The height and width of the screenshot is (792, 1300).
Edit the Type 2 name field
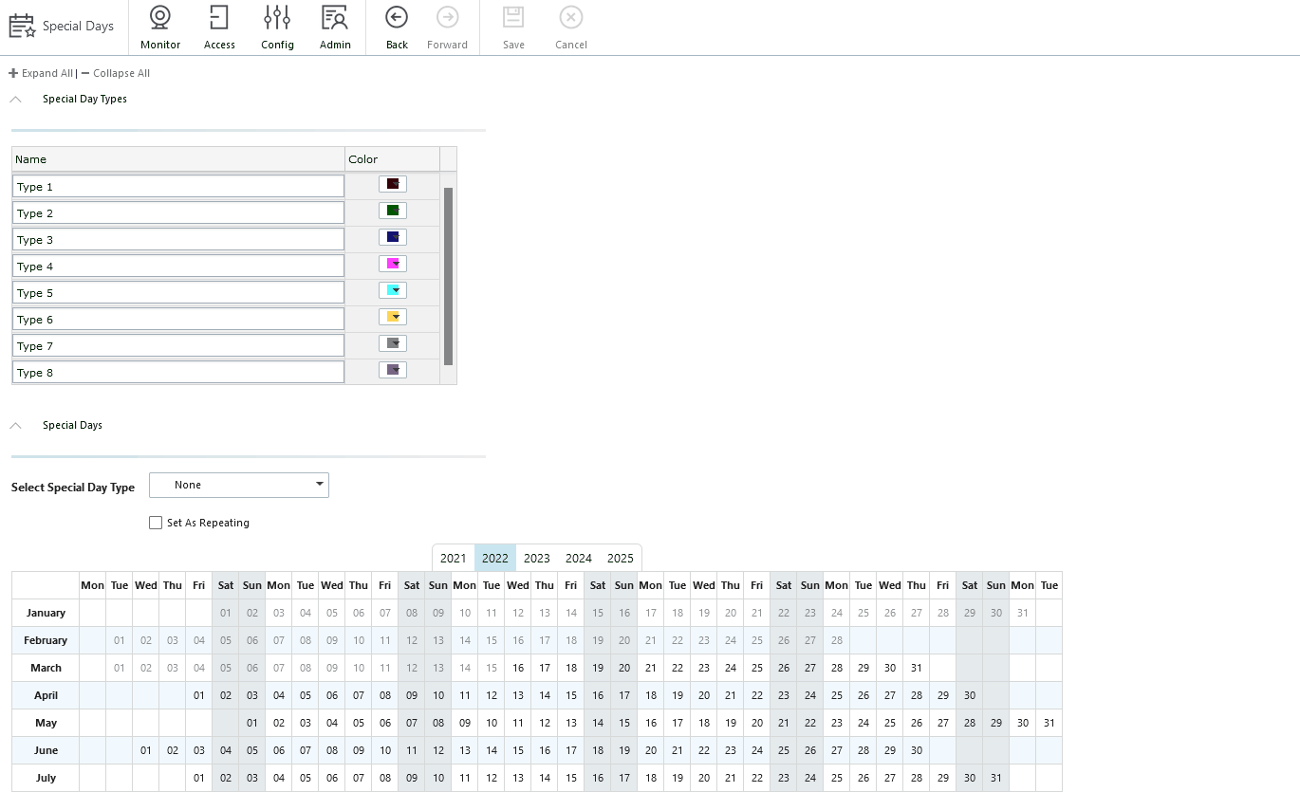coord(178,213)
